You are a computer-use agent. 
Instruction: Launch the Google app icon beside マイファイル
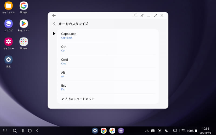pyautogui.click(x=24, y=6)
